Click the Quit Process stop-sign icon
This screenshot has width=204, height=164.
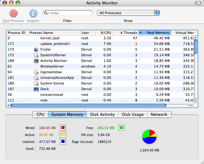click(x=14, y=13)
